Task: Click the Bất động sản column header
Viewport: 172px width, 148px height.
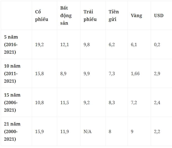Action: point(66,16)
